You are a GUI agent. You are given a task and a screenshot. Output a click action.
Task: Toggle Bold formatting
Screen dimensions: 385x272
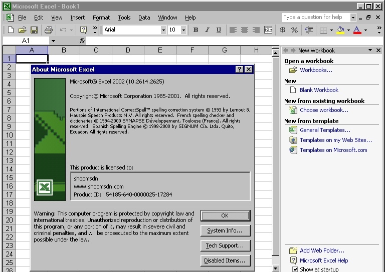point(196,30)
